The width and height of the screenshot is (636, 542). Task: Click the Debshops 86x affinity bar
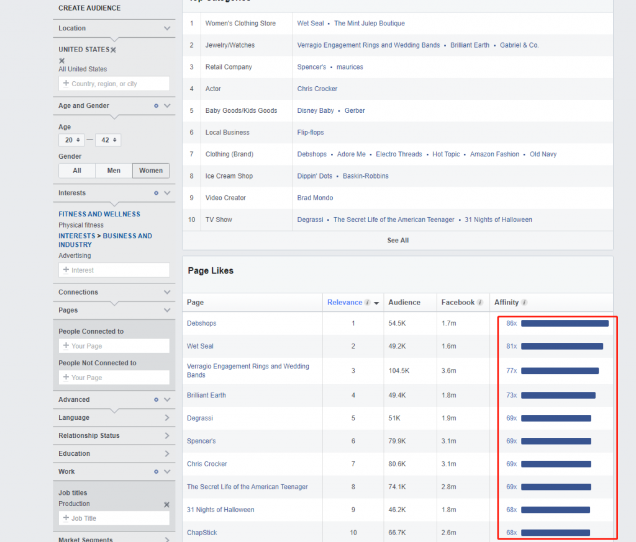[x=565, y=323]
